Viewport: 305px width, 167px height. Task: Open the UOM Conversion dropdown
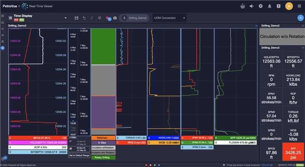click(x=169, y=18)
